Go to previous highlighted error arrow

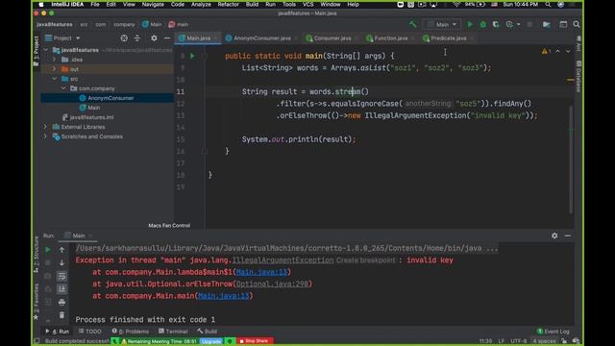(557, 51)
